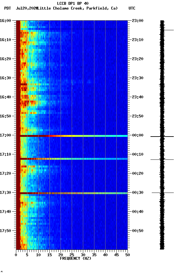The height and width of the screenshot is (275, 176).
Task: Click the 16:10 PDT time label
Action: tap(5, 40)
